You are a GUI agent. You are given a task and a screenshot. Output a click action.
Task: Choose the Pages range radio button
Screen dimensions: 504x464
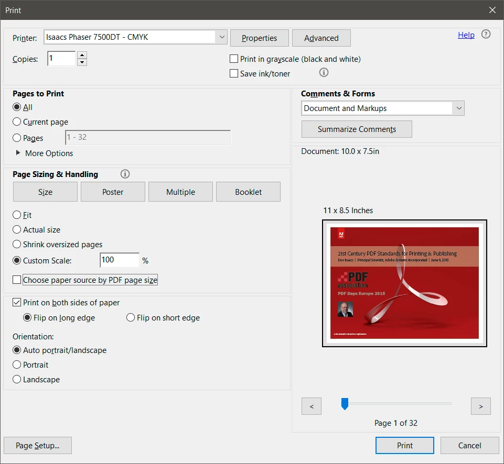(x=17, y=138)
